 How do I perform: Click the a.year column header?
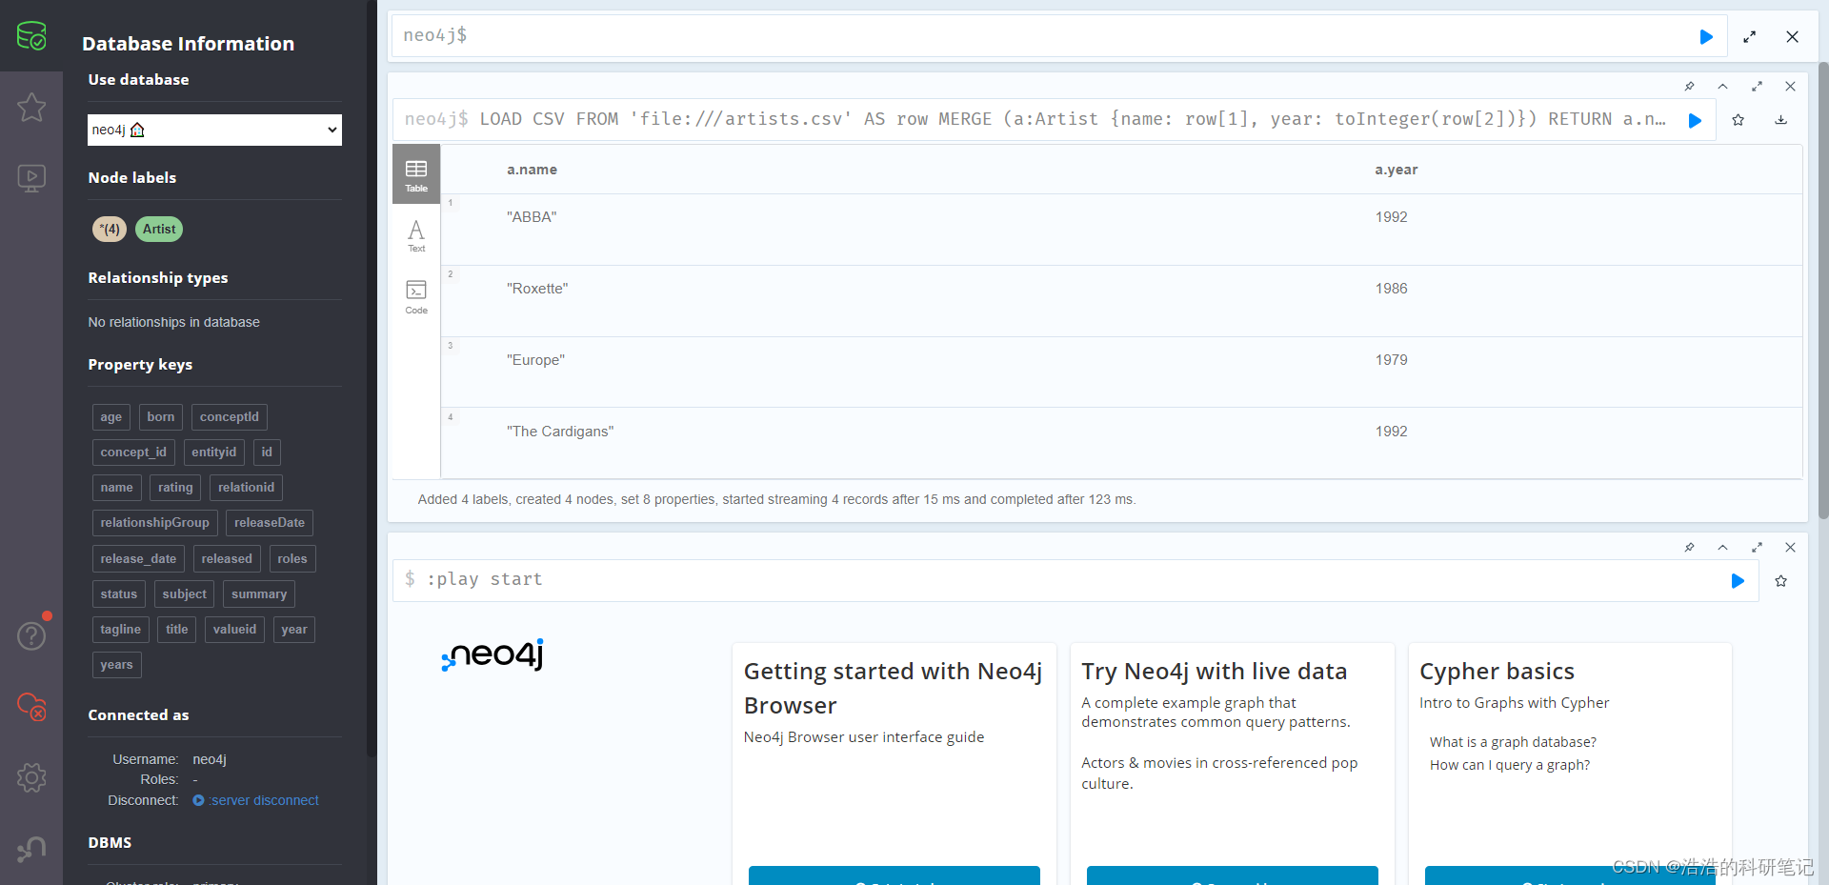point(1396,170)
